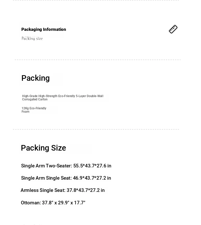Click the 55.5*43.7*27.6 in dimensions
The width and height of the screenshot is (201, 225).
tap(92, 166)
